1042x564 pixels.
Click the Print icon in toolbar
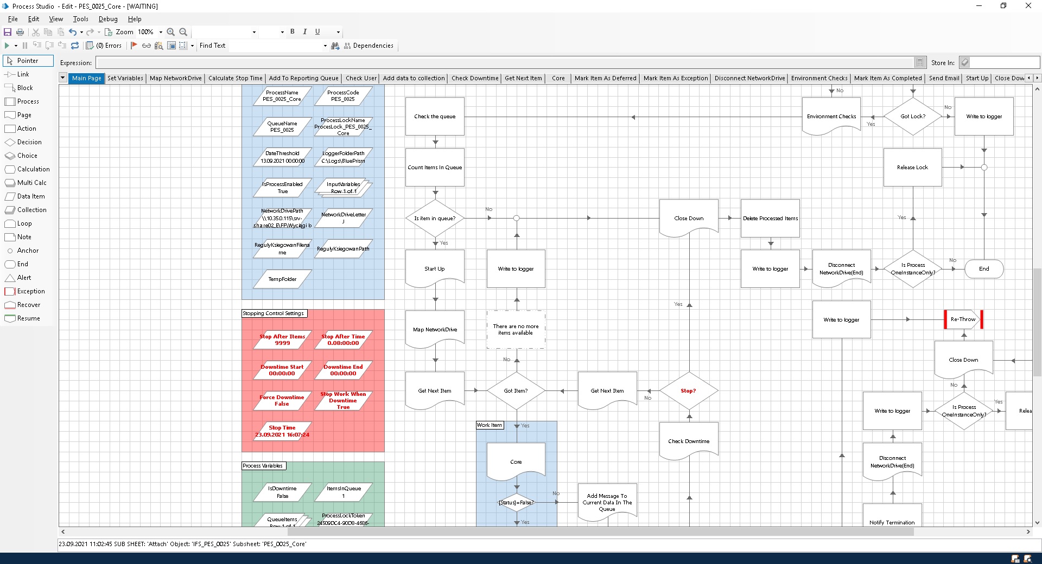(20, 32)
